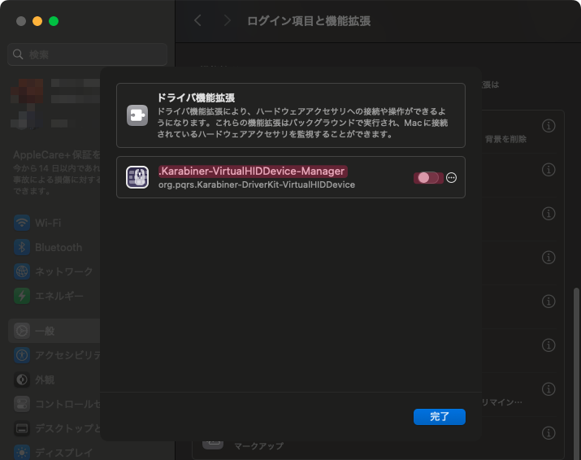Click the main window vertical scrollbar
Image resolution: width=581 pixels, height=460 pixels.
[x=576, y=372]
